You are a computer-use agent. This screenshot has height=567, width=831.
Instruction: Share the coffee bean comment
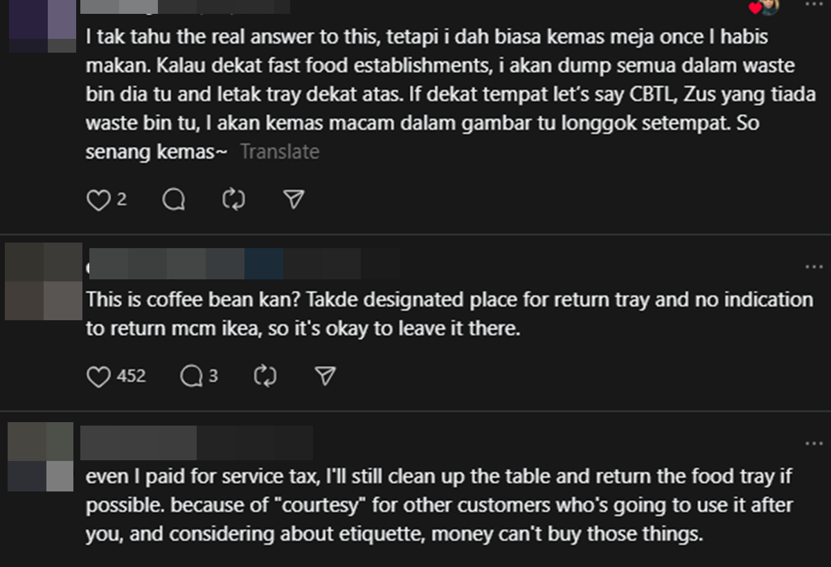(325, 376)
